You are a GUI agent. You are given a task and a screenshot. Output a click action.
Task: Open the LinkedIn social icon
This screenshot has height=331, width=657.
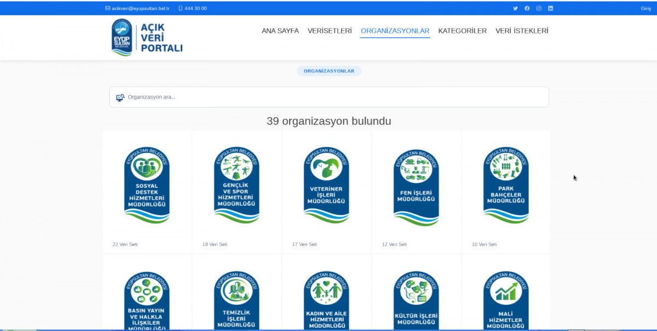click(551, 8)
